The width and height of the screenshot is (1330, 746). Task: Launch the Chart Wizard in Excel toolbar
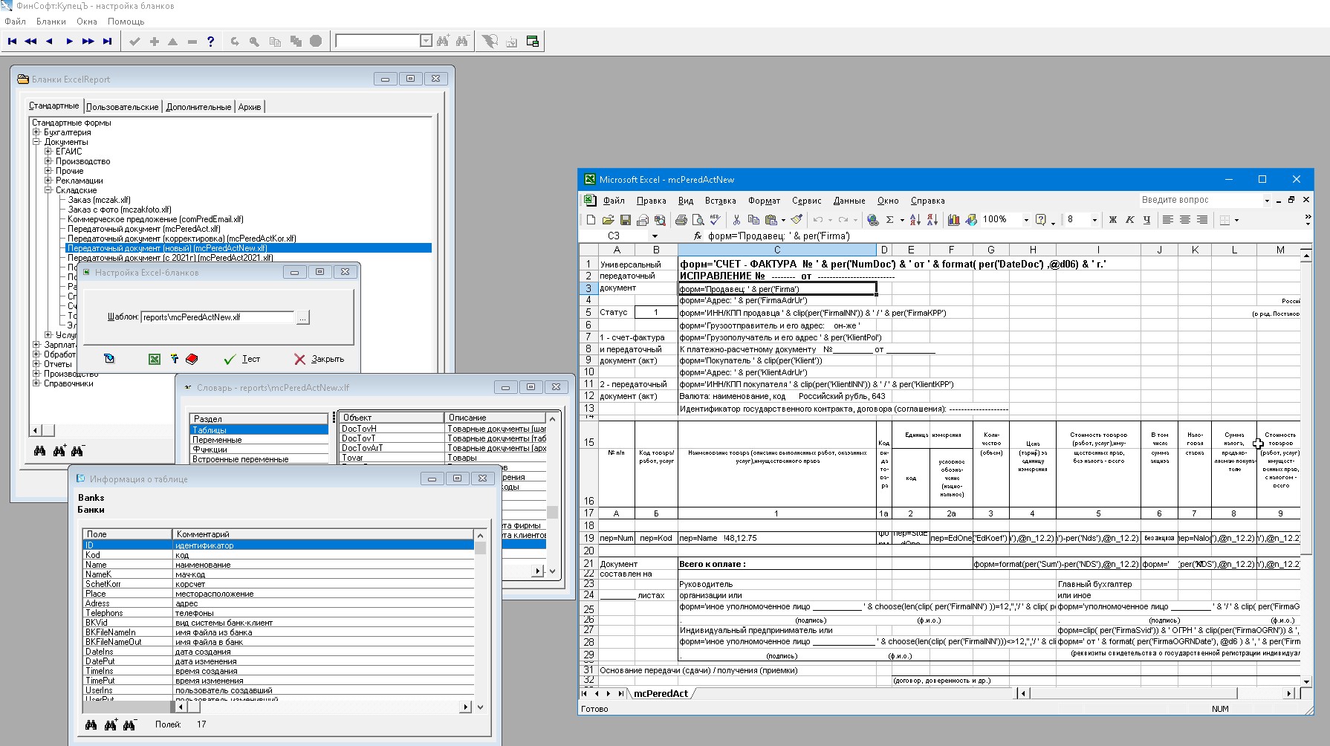tap(953, 220)
